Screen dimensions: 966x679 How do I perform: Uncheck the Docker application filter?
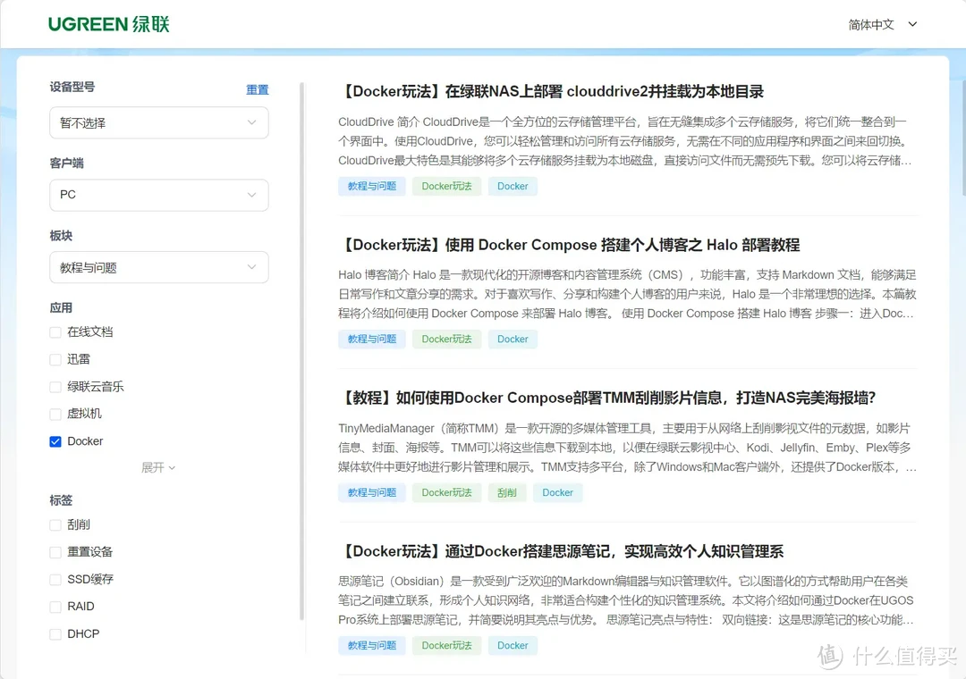[x=55, y=440]
